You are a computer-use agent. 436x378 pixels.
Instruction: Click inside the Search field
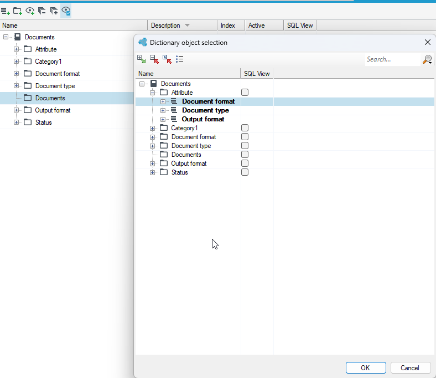pos(393,59)
